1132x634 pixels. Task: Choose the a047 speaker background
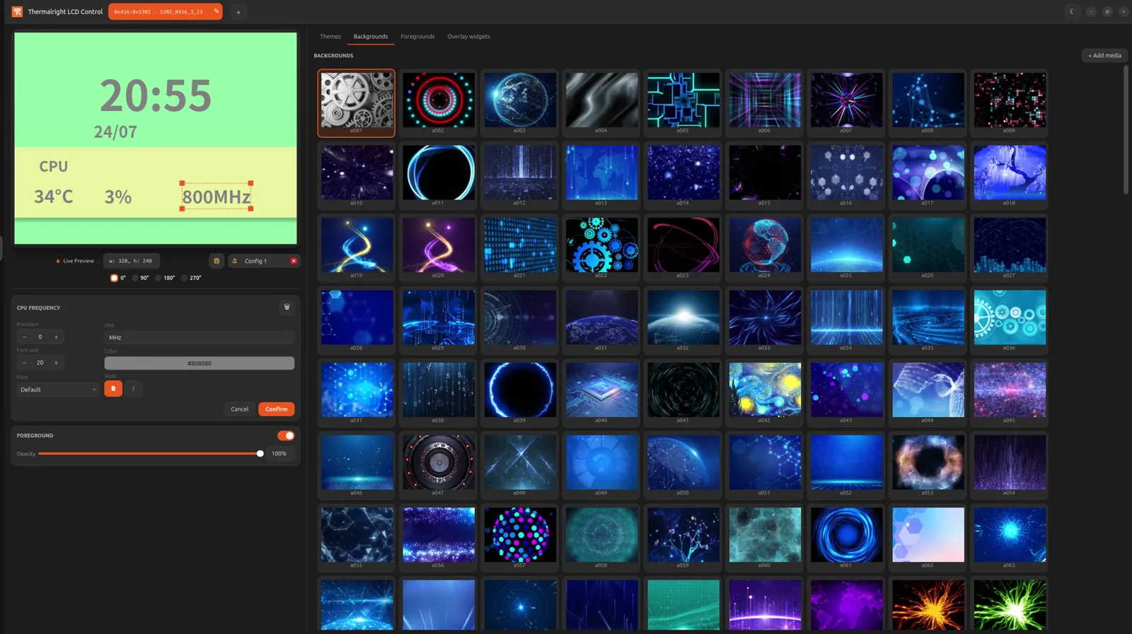click(439, 465)
